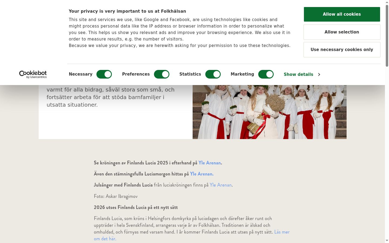Choose the Allow selection button
This screenshot has width=389, height=243.
pyautogui.click(x=342, y=32)
